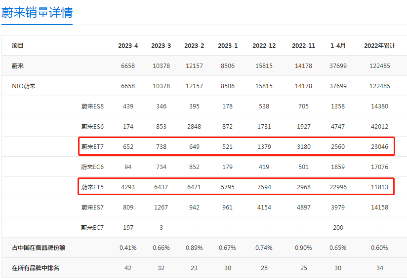Select market share value 0.89%
The width and height of the screenshot is (407, 278).
point(194,248)
